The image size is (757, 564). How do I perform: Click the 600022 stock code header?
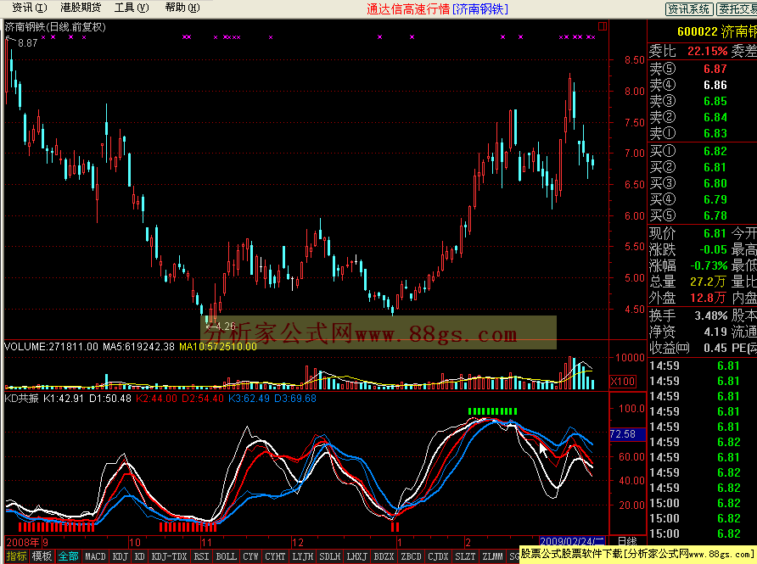(697, 32)
